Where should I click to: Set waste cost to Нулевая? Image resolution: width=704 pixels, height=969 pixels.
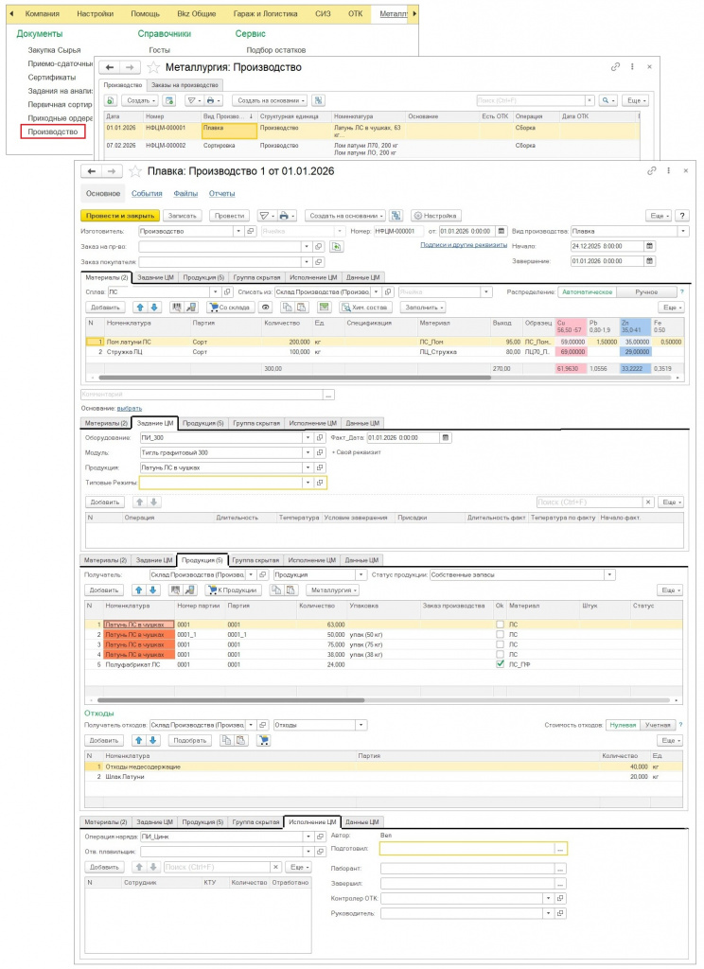point(623,725)
